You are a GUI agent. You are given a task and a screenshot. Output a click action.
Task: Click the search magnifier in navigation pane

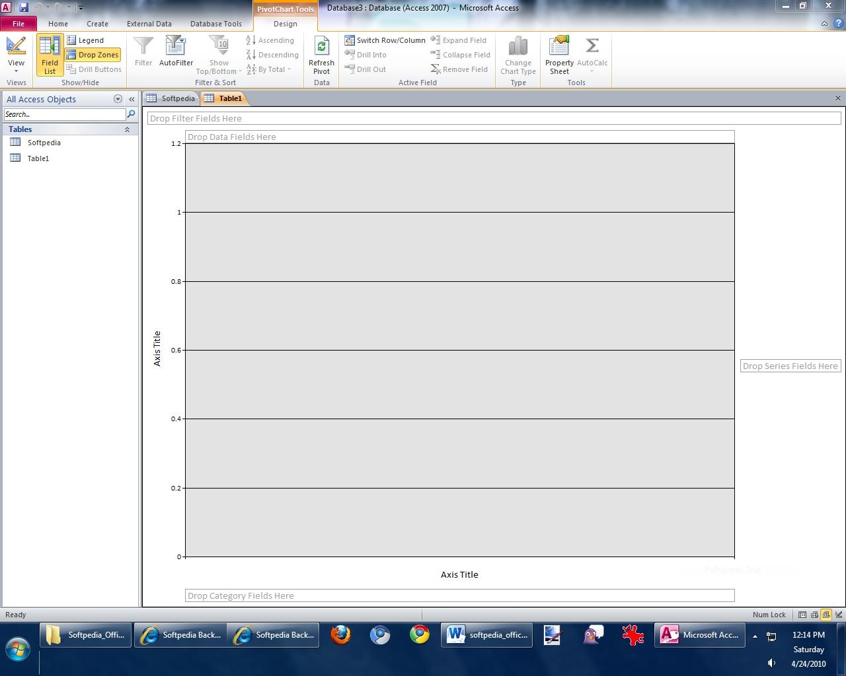click(131, 114)
